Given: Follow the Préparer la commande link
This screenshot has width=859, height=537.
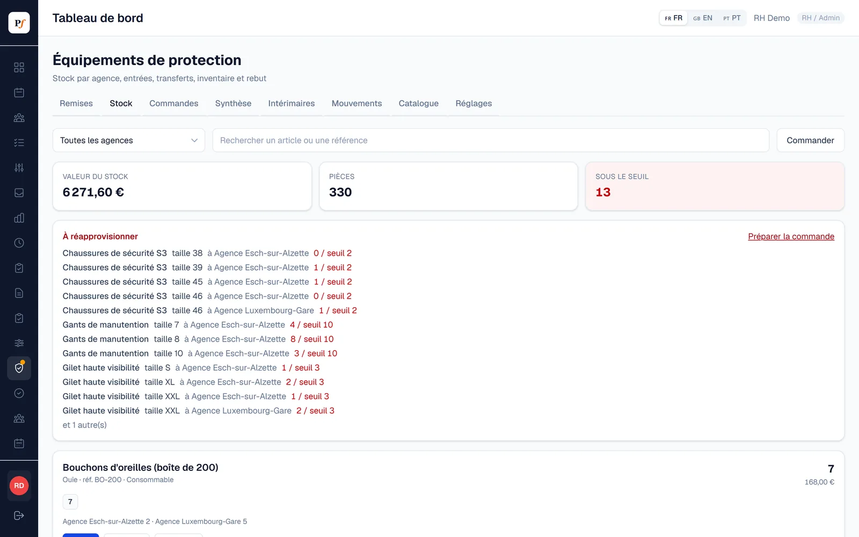Looking at the screenshot, I should [791, 236].
